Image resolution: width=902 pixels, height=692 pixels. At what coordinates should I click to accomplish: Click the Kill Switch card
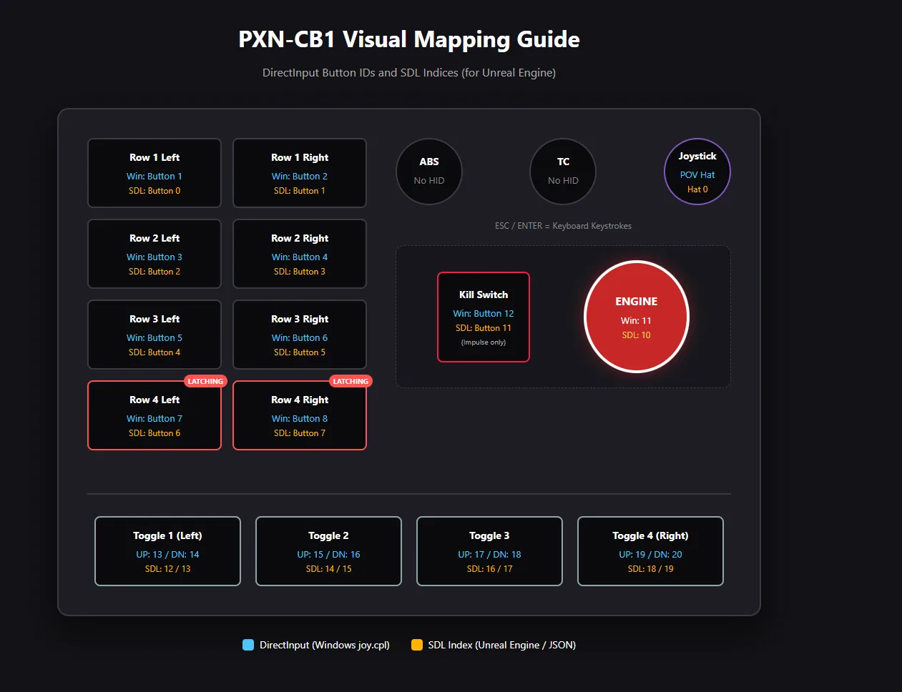point(484,317)
